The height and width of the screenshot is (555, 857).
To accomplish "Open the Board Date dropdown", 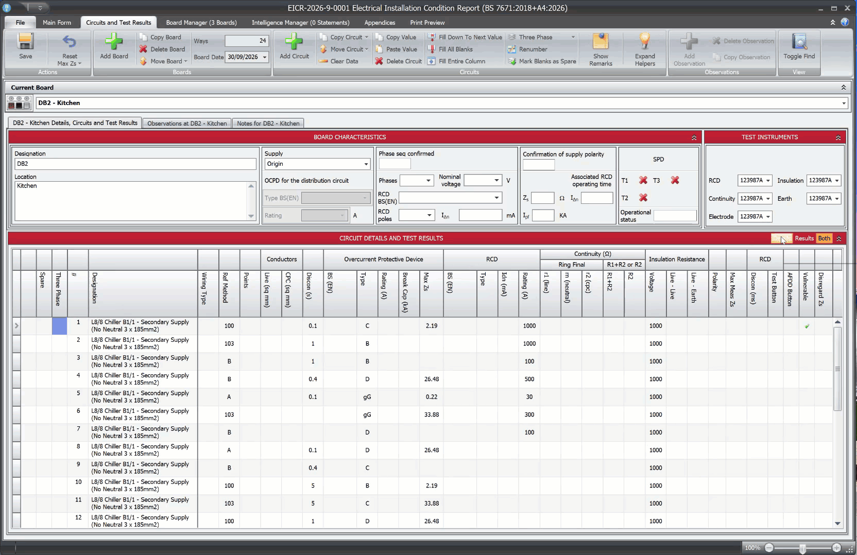I will pos(265,57).
